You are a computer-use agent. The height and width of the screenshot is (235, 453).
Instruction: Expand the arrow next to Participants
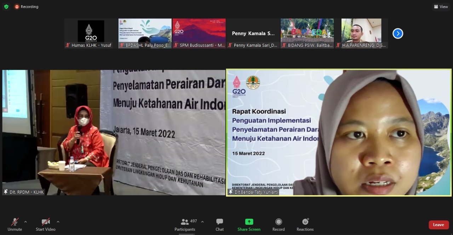[202, 222]
